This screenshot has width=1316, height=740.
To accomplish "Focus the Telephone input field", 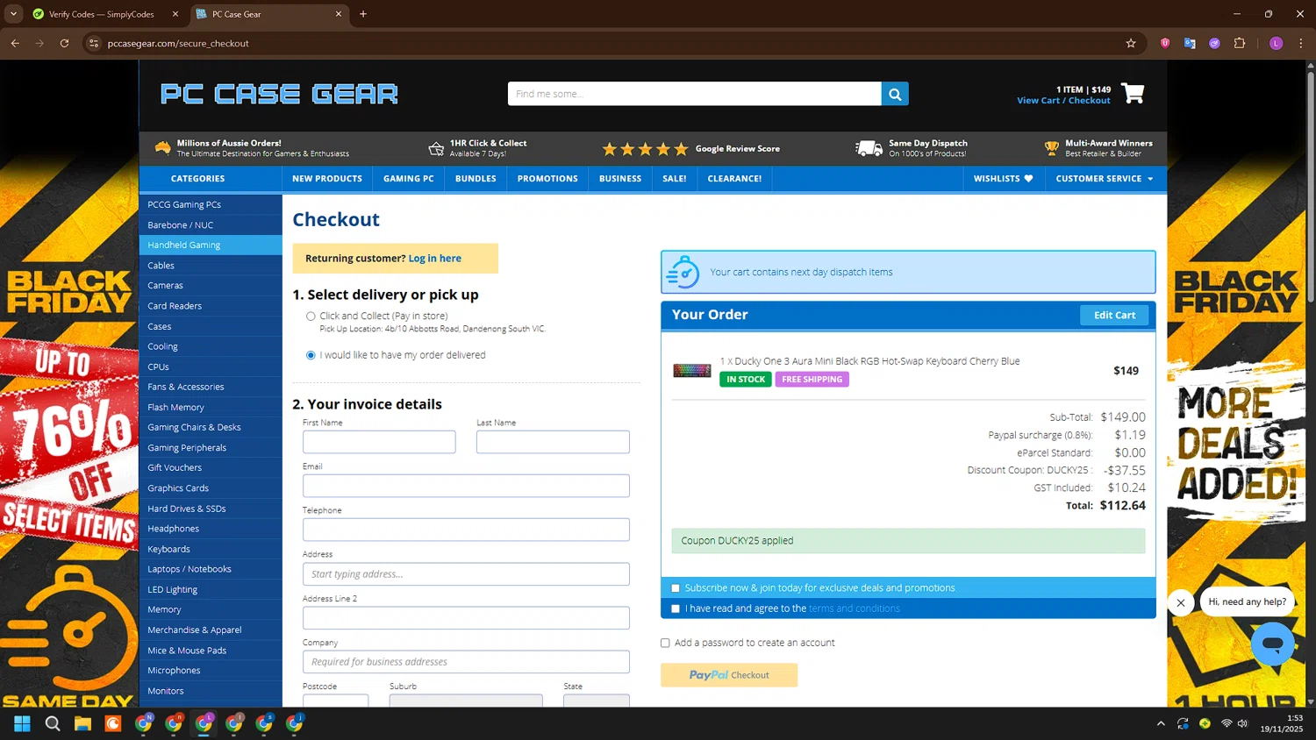I will coord(466,530).
